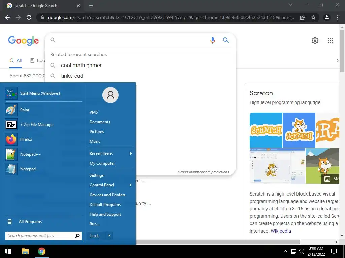Open a new Chrome tab
345x258 pixels.
tap(91, 6)
